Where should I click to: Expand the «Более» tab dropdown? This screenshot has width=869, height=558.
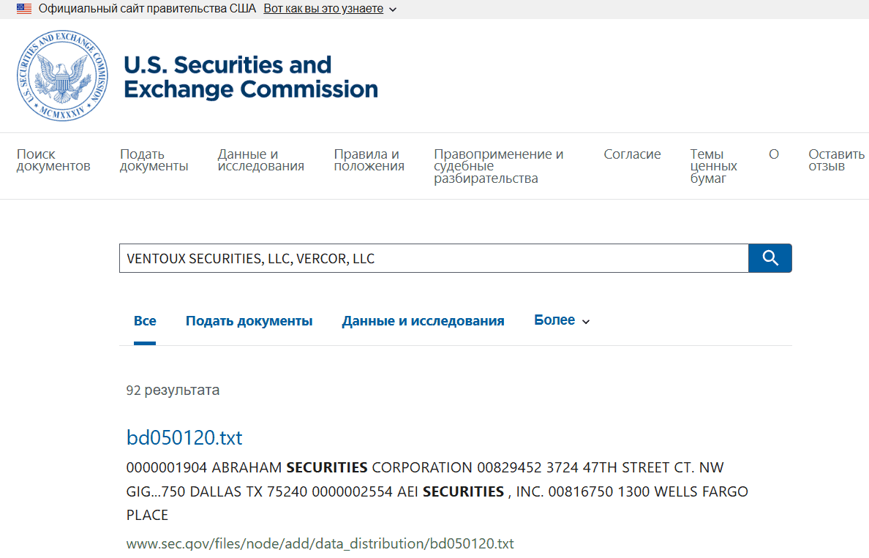[560, 320]
